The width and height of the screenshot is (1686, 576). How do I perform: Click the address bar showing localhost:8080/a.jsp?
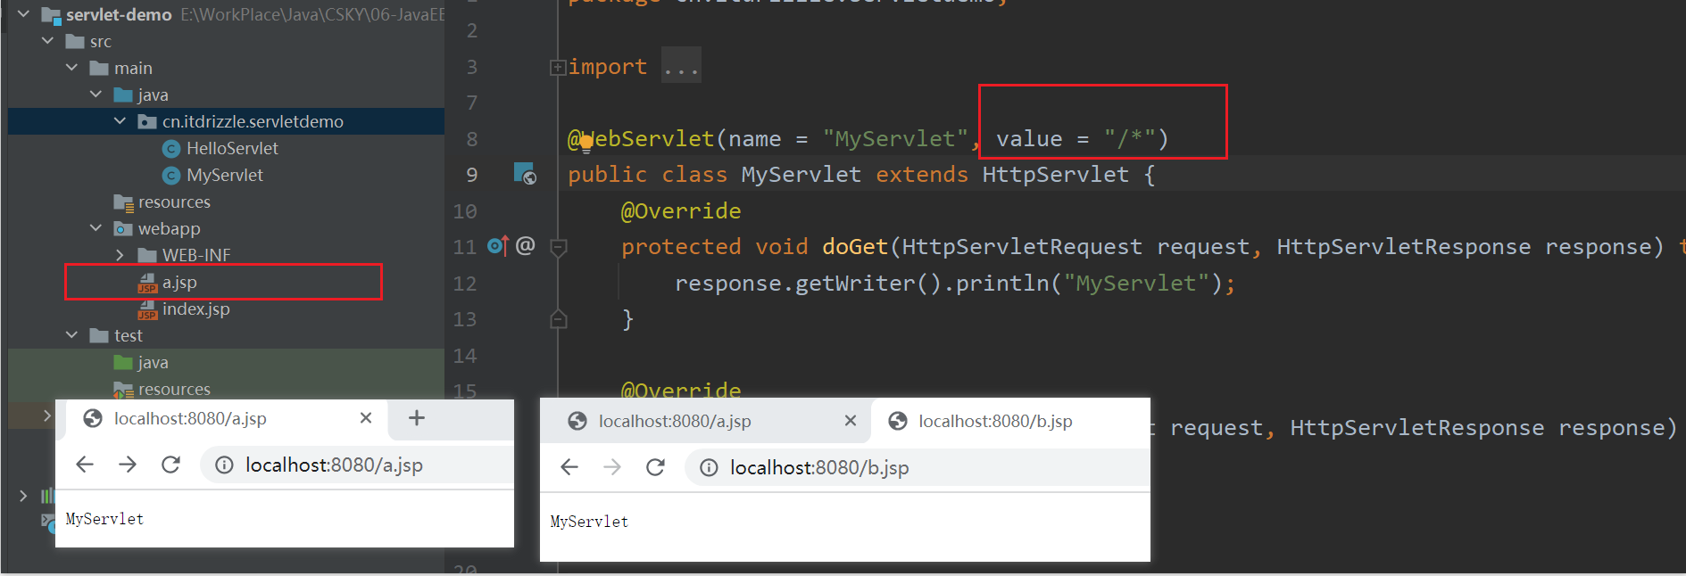tap(357, 465)
